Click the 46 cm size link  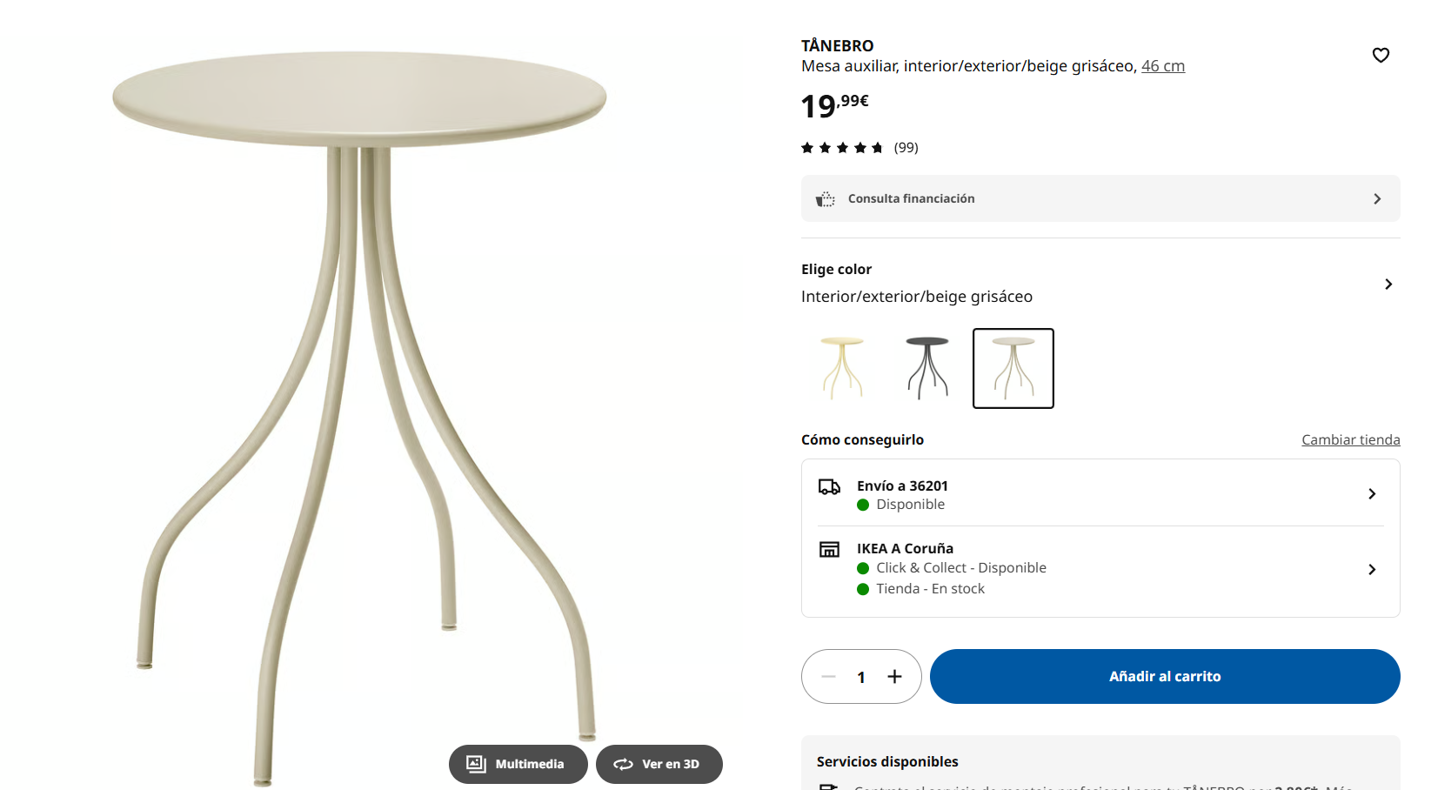[x=1162, y=66]
